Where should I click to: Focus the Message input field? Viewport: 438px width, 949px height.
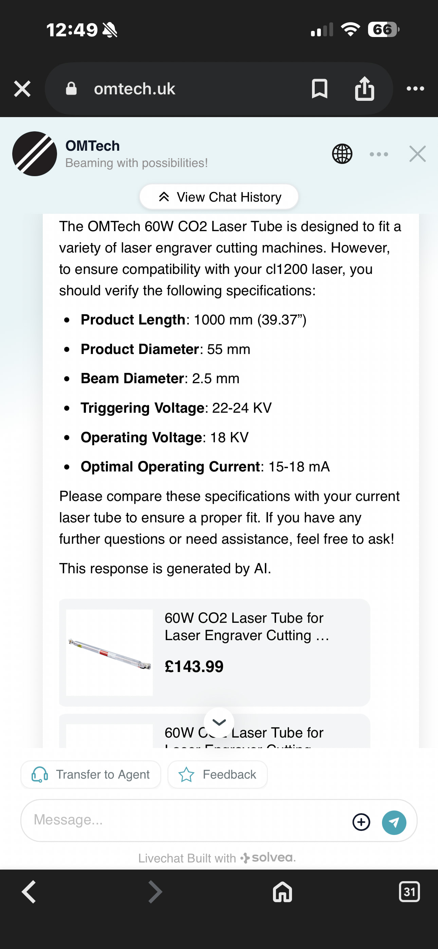pos(184,820)
